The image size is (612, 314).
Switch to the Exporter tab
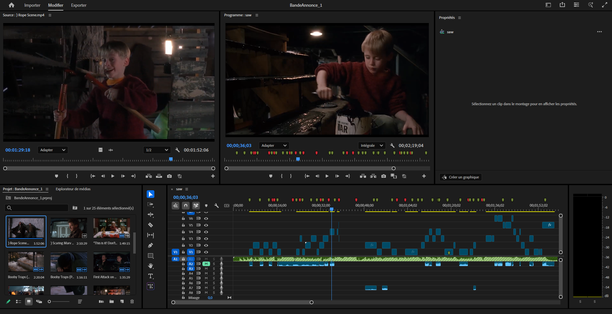point(79,5)
